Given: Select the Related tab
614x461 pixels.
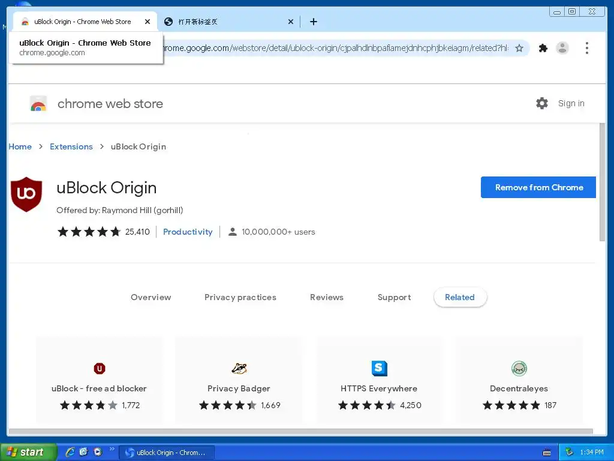Looking at the screenshot, I should 460,297.
